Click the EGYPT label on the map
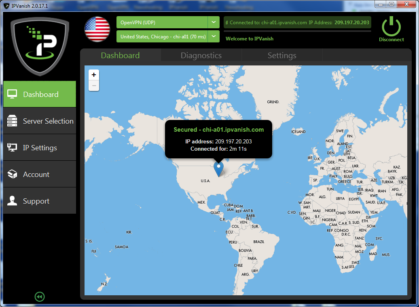Screen dimensions: 419x307 pyautogui.click(x=354, y=199)
